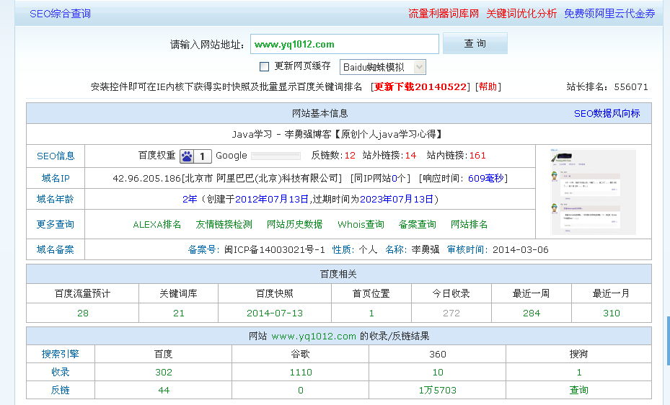The image size is (670, 405).
Task: Click the 搜狗 反链 查询 link
Action: tap(579, 390)
